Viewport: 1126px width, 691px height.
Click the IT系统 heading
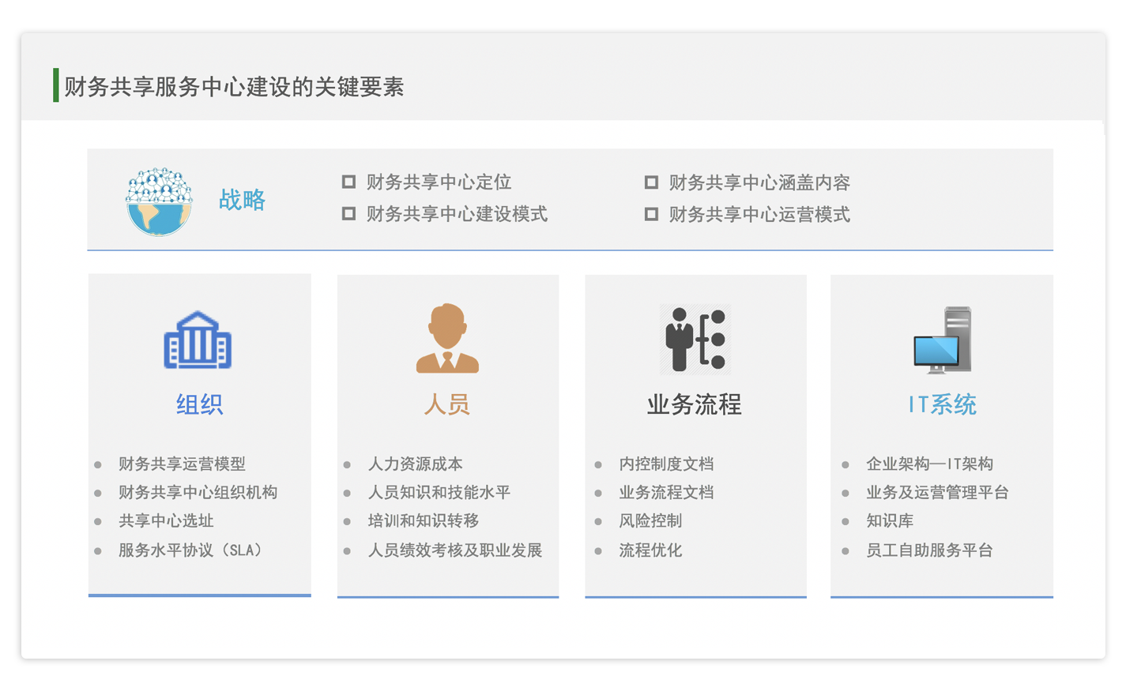(942, 404)
